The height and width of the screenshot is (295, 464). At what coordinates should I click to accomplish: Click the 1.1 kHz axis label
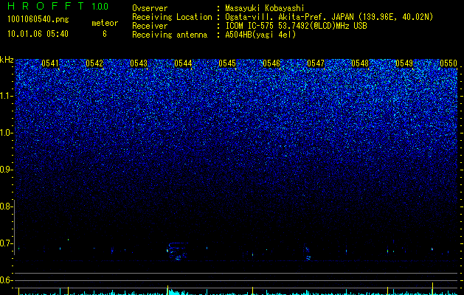pyautogui.click(x=7, y=96)
